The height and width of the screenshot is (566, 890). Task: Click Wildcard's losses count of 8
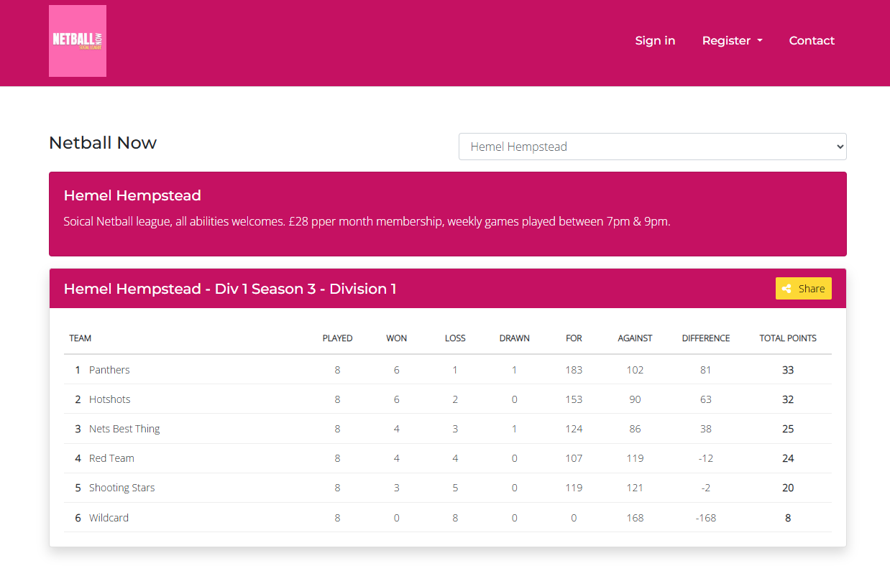pyautogui.click(x=455, y=517)
